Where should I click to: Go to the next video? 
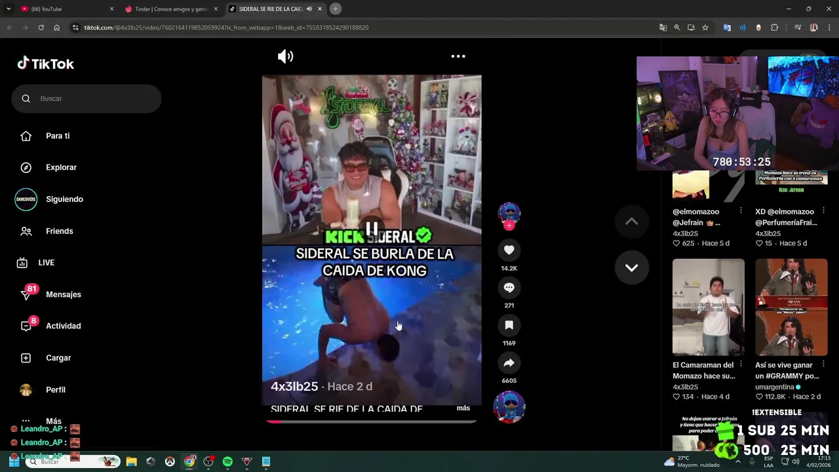(631, 267)
